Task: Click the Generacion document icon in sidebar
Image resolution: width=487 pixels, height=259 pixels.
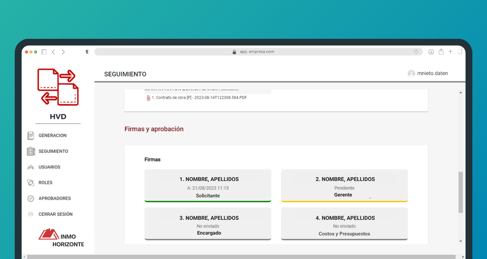Action: click(31, 136)
